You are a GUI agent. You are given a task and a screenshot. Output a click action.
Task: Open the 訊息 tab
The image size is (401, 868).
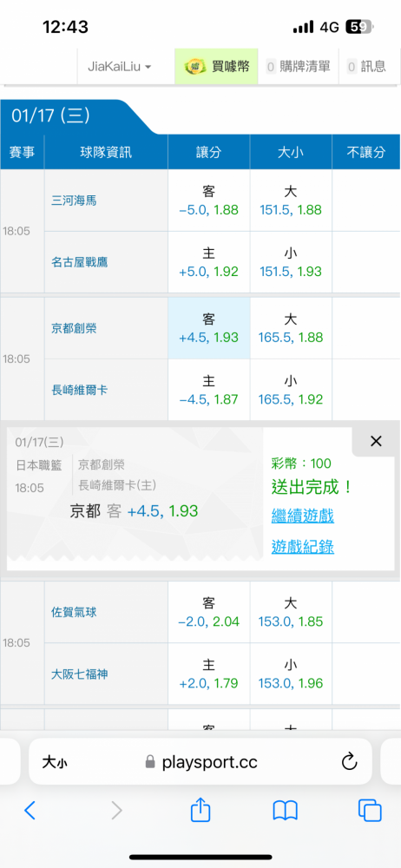[366, 67]
